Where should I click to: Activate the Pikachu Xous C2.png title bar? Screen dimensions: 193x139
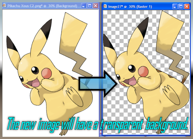click(x=50, y=6)
